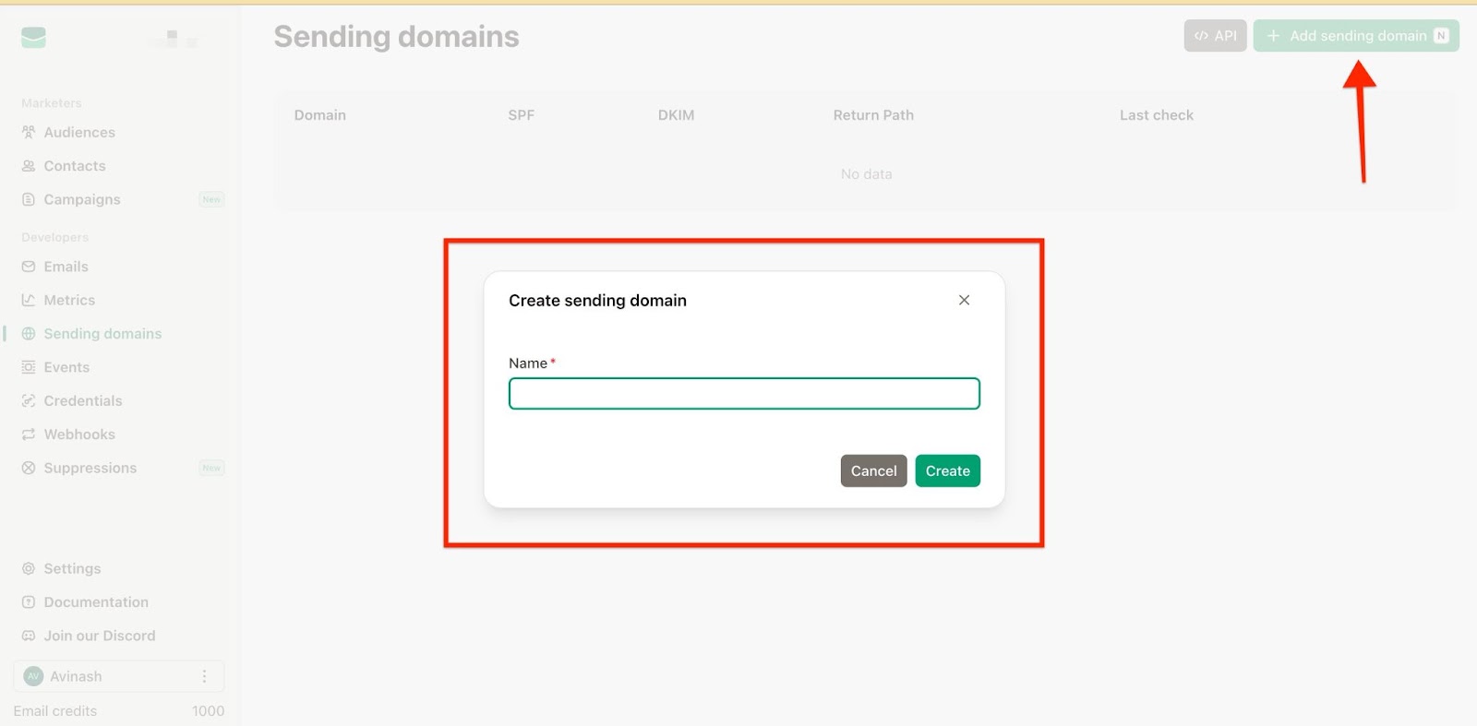Click the plus icon on Add sending domain
Screen dimensions: 1477x726
(x=1274, y=36)
